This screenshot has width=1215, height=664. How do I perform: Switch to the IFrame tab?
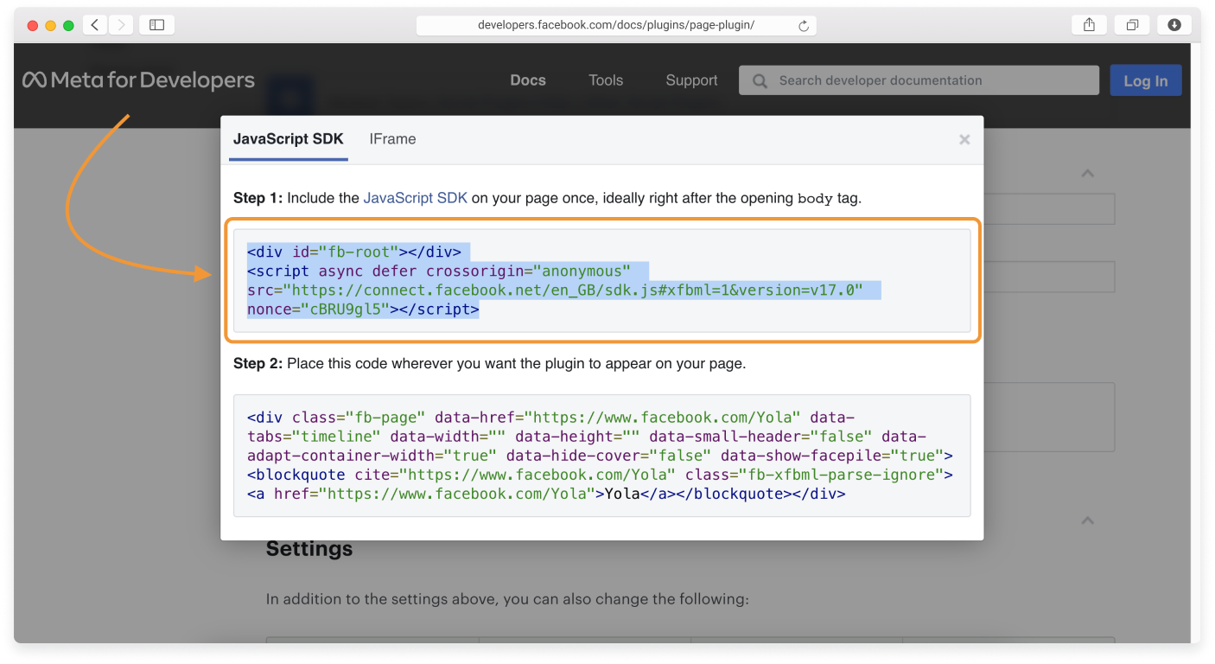point(392,138)
